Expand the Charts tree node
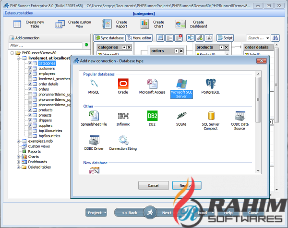The width and height of the screenshot is (288, 228). point(18,156)
